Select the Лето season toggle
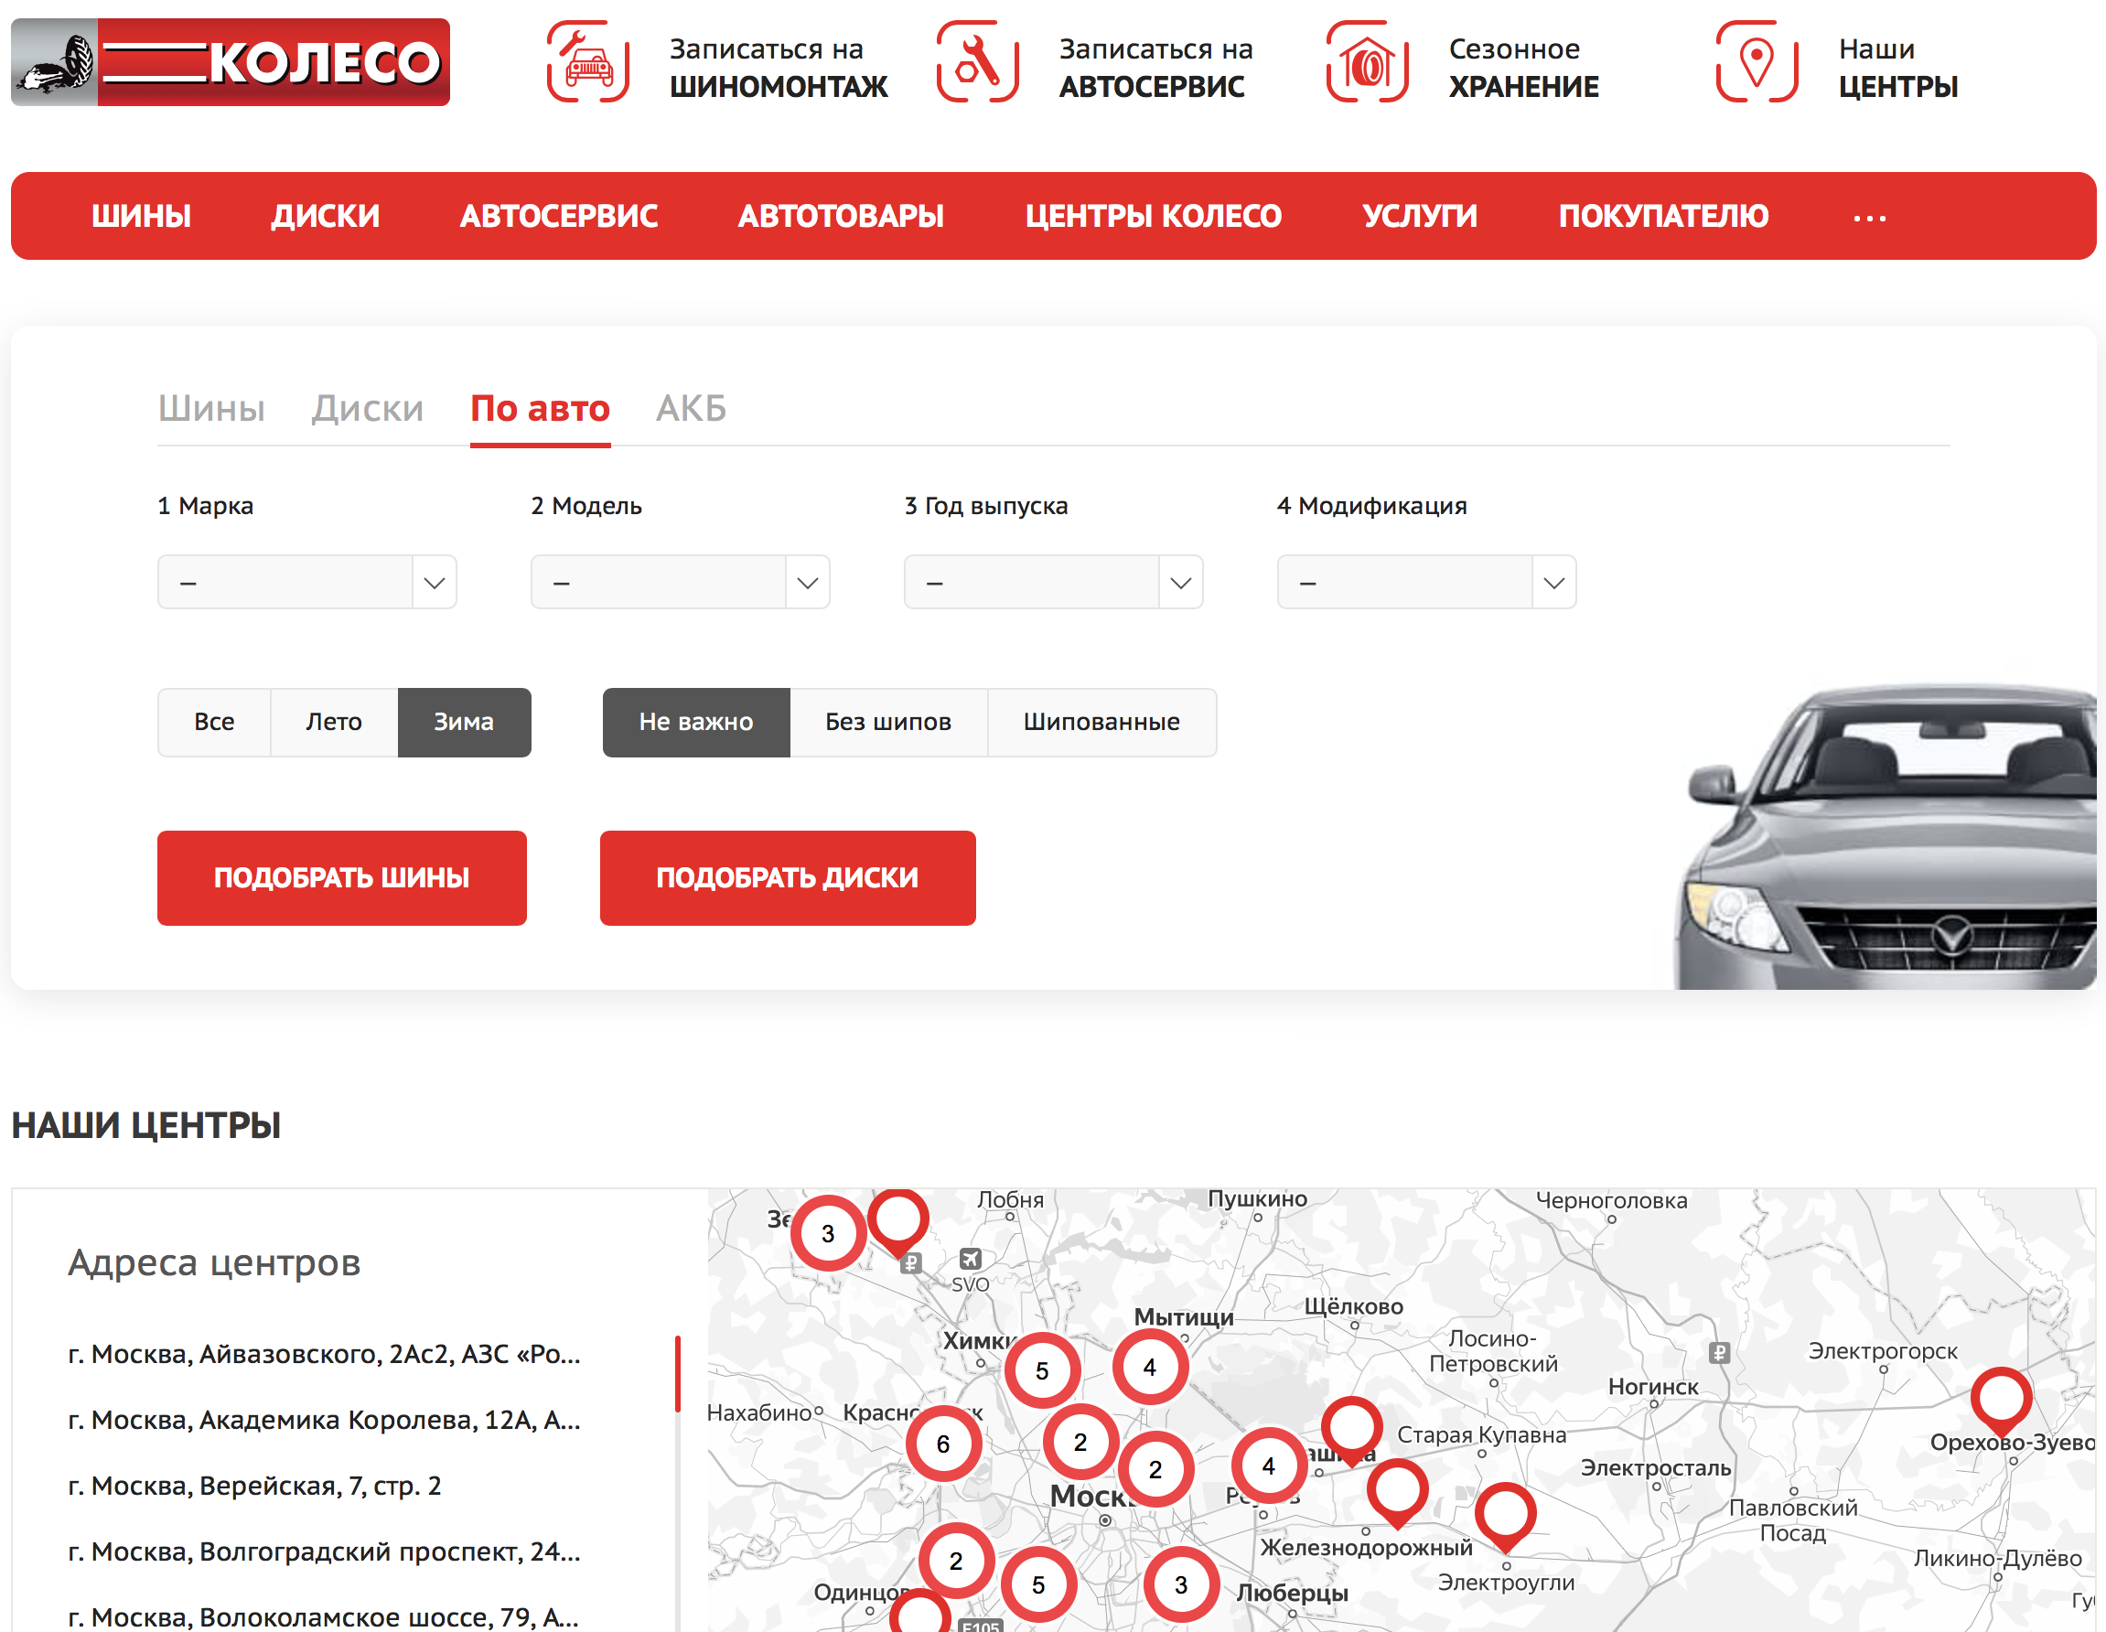This screenshot has height=1632, width=2106. pyautogui.click(x=334, y=722)
